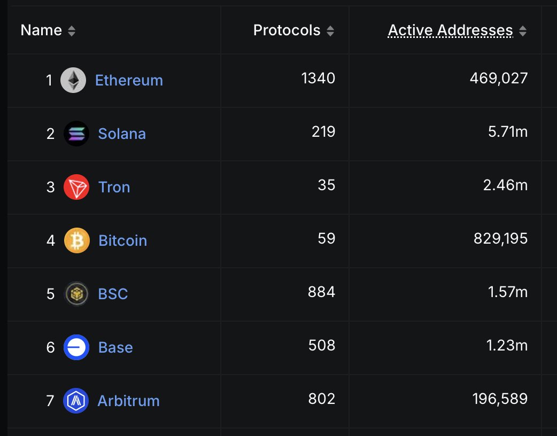Click rank number 1 beside Ethereum
Screen dimensions: 557x436
coord(49,80)
